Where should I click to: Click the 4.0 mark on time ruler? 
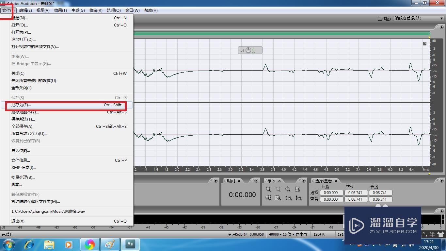pos(283,170)
